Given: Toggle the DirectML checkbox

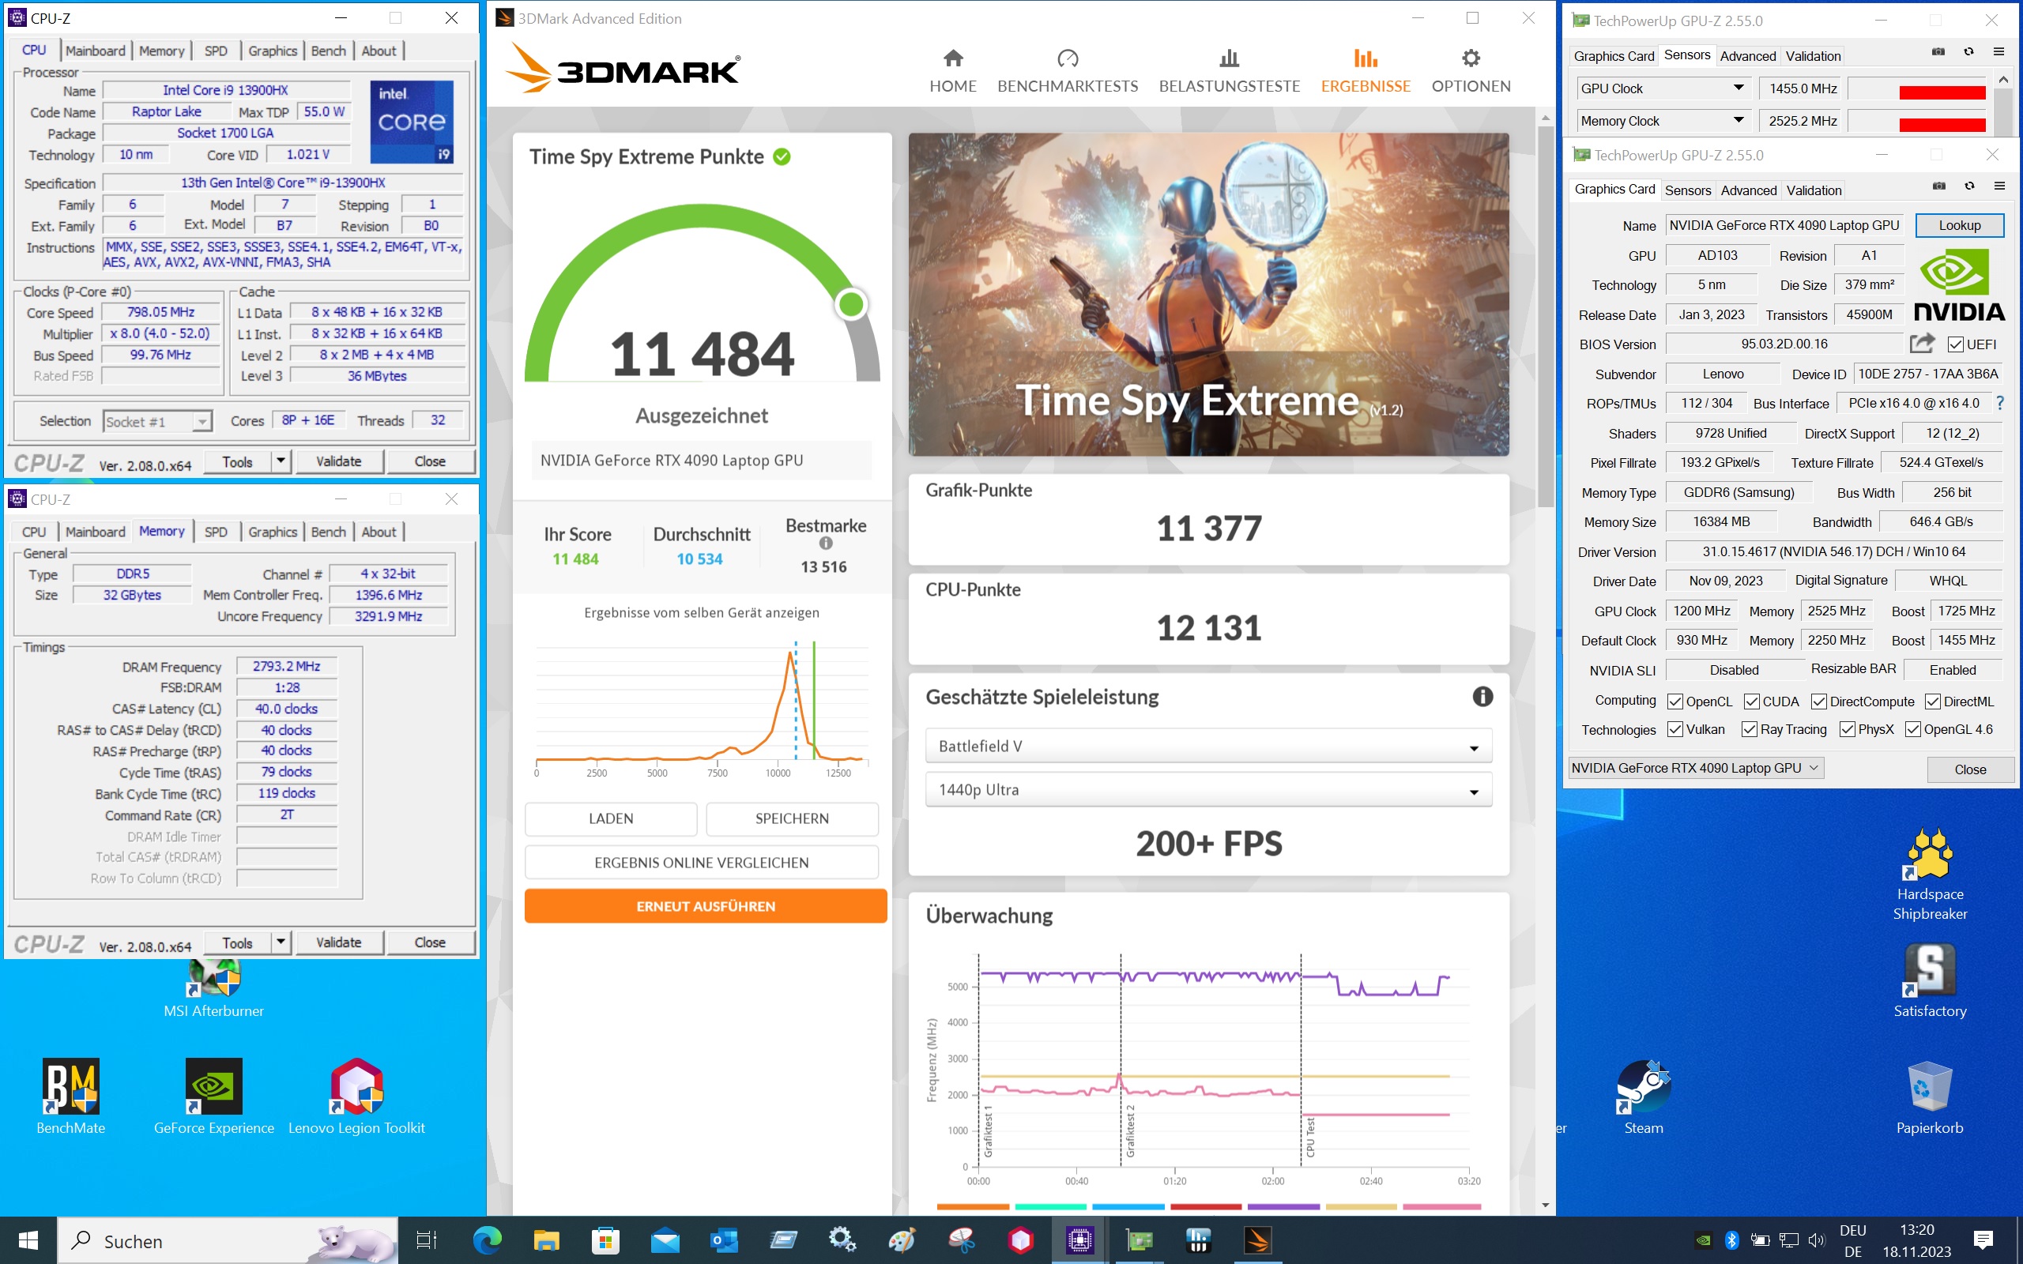Looking at the screenshot, I should [1932, 702].
